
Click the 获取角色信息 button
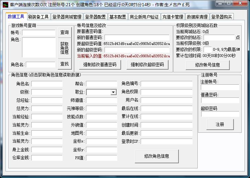65,48
